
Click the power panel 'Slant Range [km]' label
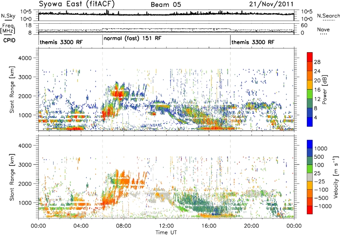[x=12, y=90]
